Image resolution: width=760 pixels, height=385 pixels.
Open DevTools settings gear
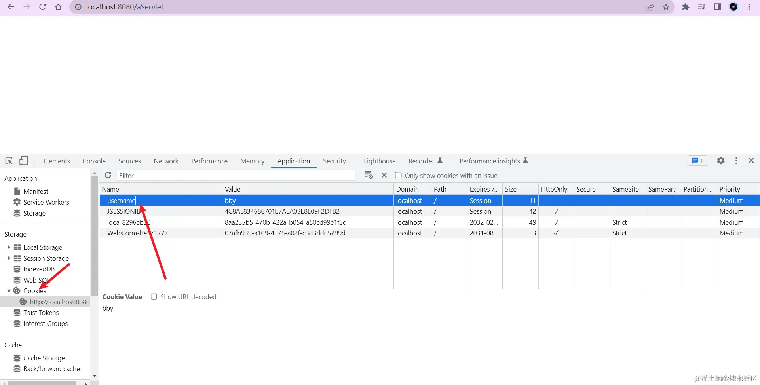(721, 161)
